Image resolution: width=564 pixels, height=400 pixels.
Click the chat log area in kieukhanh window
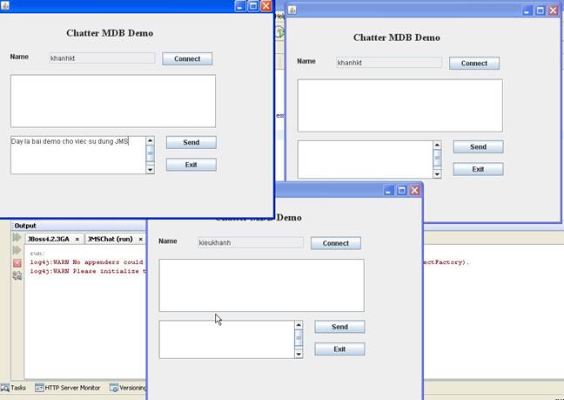tap(261, 285)
